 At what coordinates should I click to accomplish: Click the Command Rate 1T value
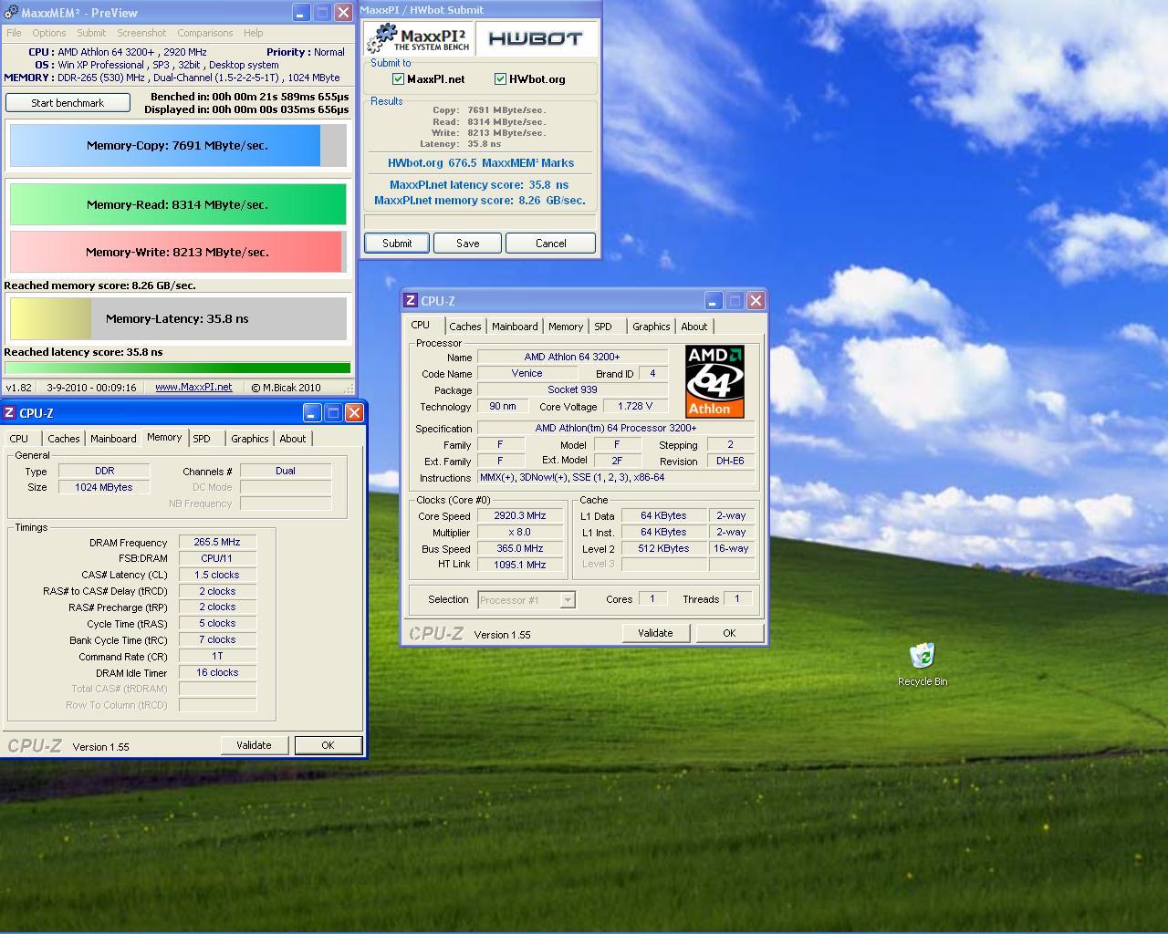pyautogui.click(x=217, y=656)
